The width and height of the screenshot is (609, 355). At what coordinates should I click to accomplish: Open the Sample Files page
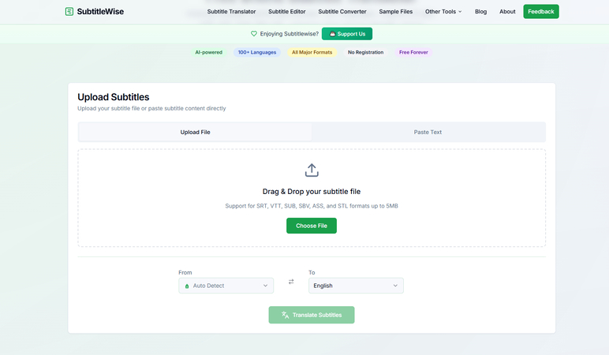click(395, 12)
